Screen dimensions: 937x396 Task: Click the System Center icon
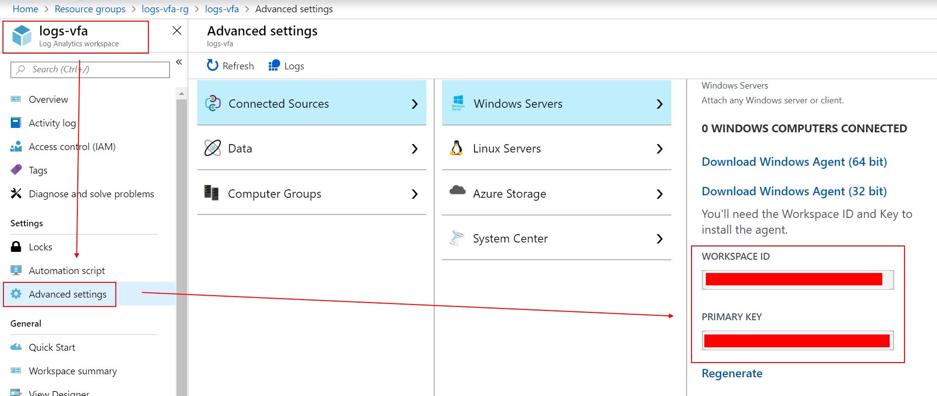[x=457, y=238]
